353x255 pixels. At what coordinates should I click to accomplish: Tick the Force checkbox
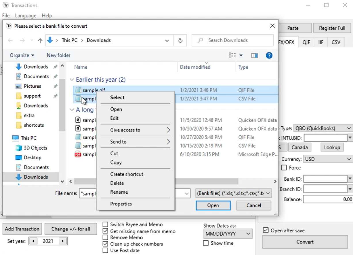(x=284, y=168)
